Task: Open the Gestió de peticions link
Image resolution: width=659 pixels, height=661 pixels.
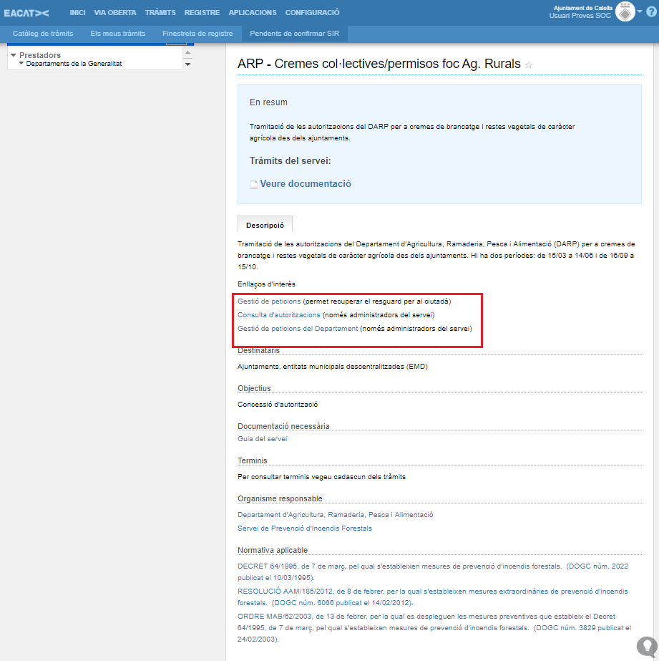Action: (x=269, y=301)
